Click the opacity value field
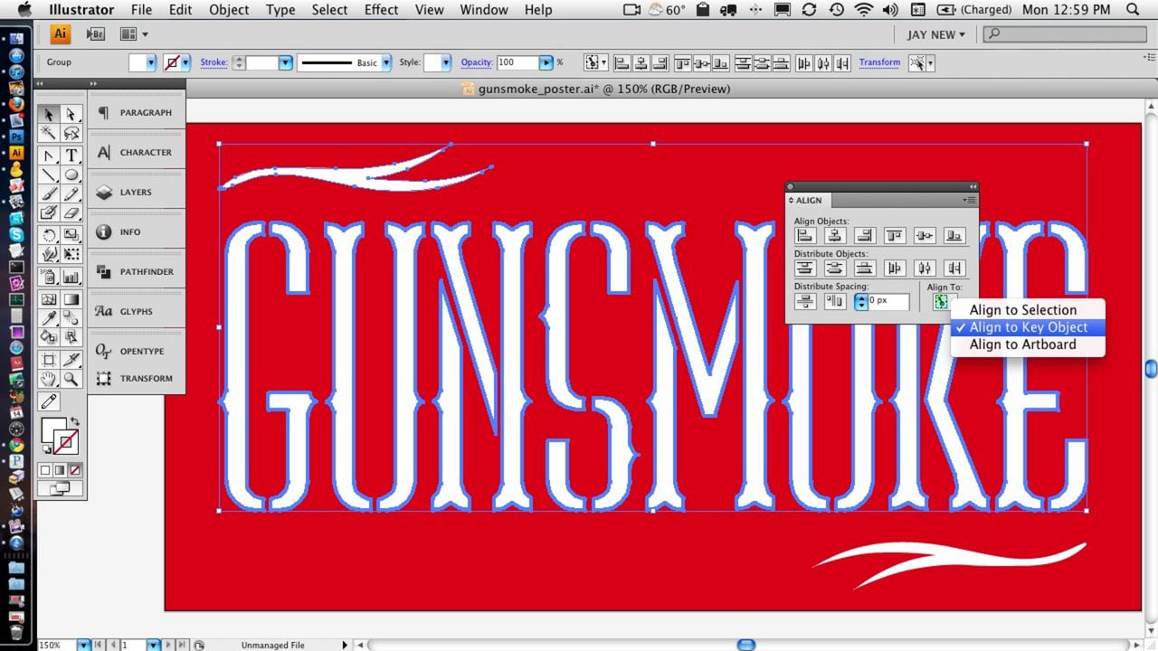 pyautogui.click(x=517, y=62)
